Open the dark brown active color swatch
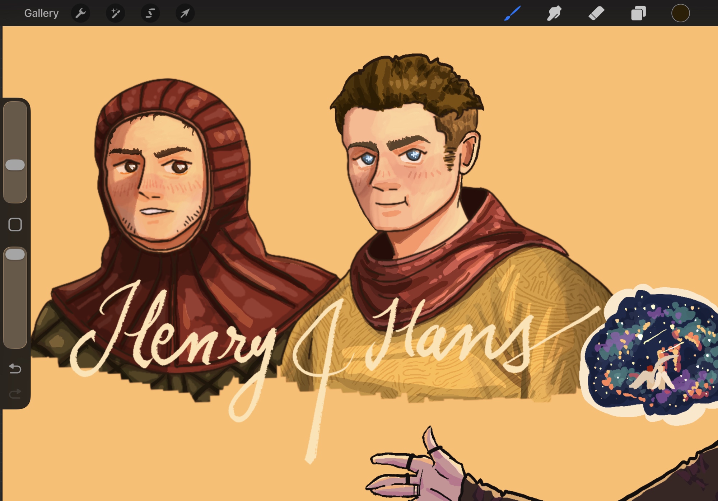The width and height of the screenshot is (718, 501). [x=680, y=13]
